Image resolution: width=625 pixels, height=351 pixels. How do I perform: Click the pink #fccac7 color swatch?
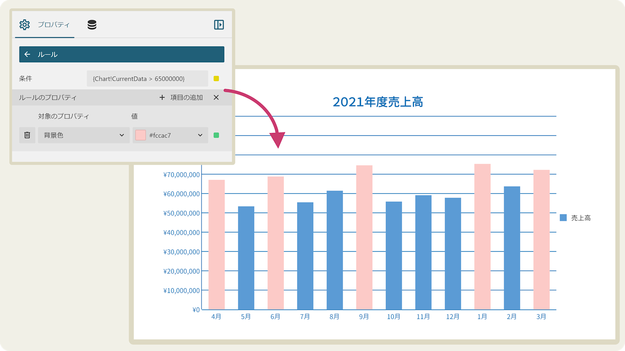pos(141,135)
